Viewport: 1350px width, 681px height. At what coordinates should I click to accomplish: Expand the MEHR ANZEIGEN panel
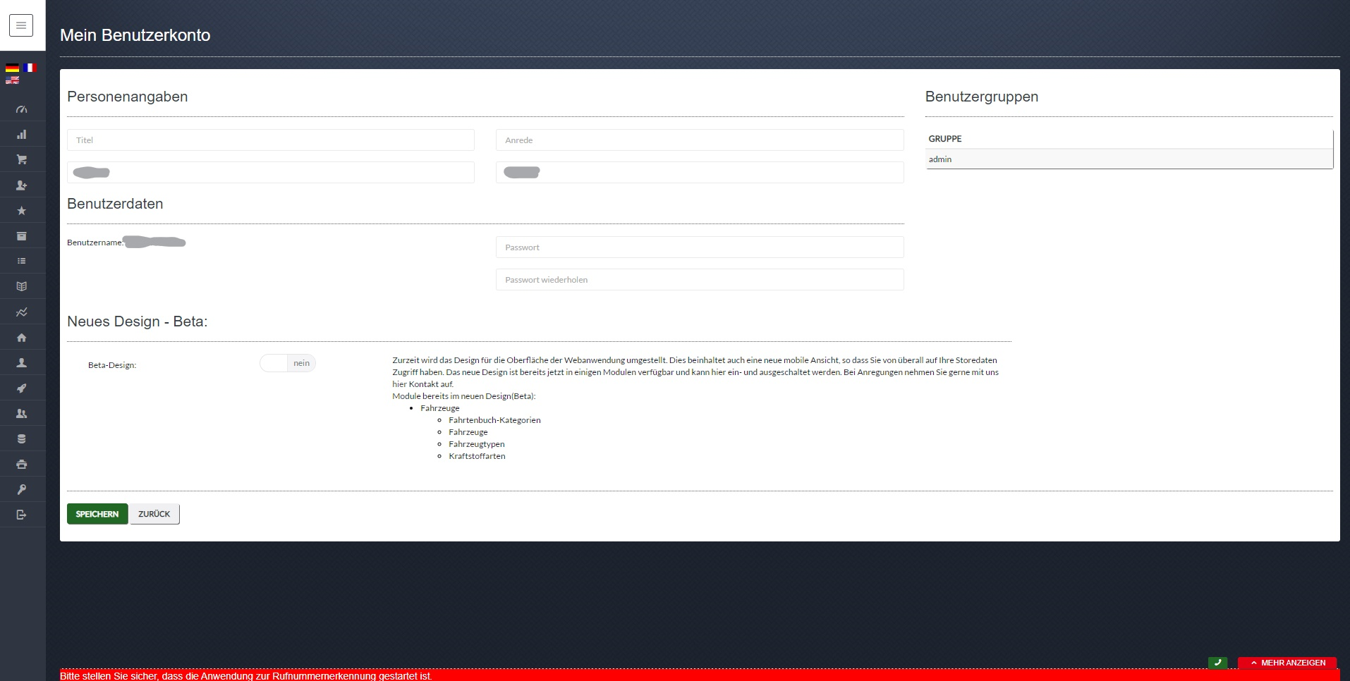(x=1287, y=663)
